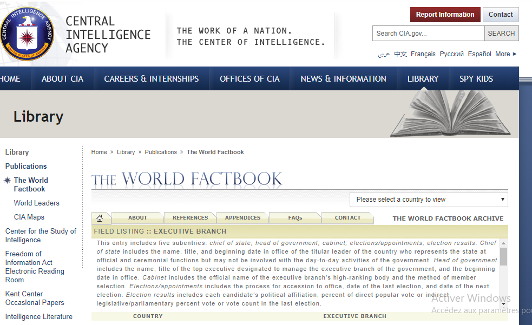Image resolution: width=532 pixels, height=325 pixels.
Task: Focus the Search CIA.gov input field
Action: (x=428, y=34)
